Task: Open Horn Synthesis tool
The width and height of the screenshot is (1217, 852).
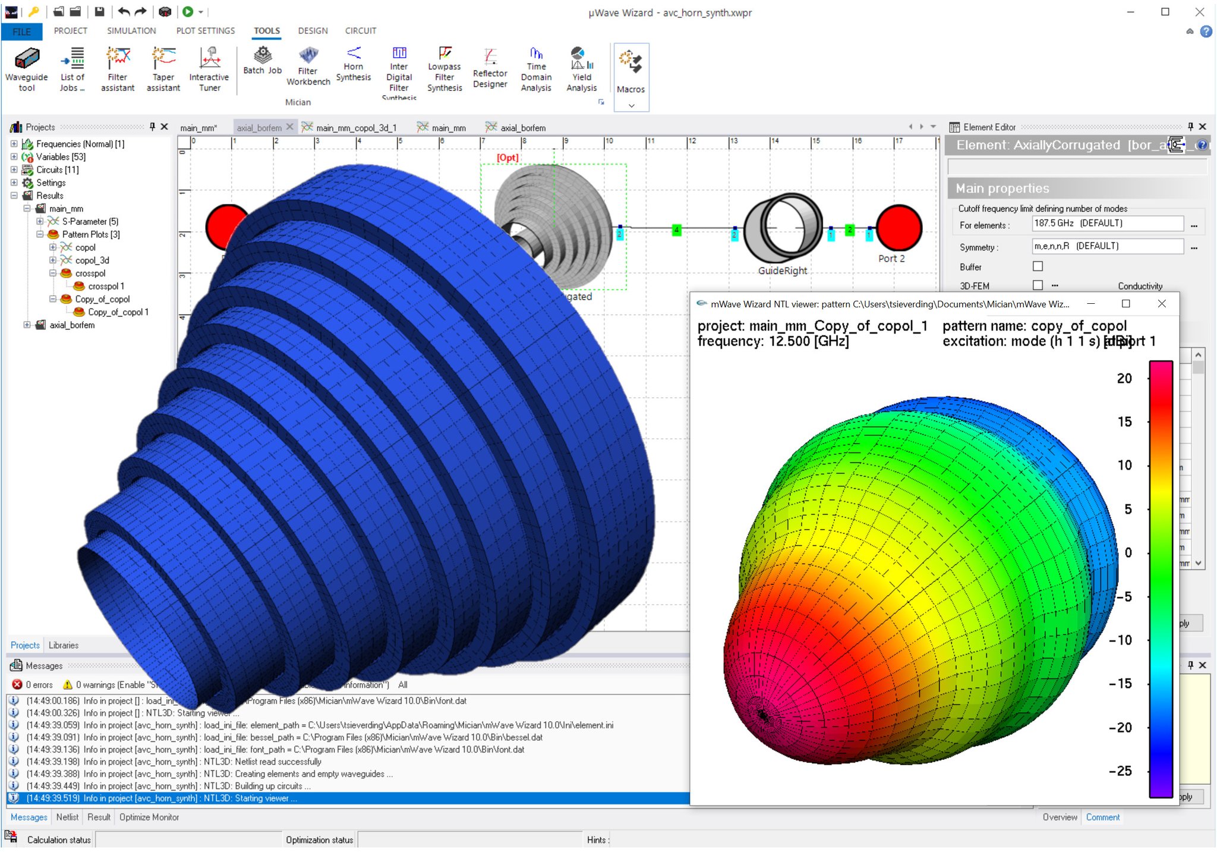Action: [354, 64]
